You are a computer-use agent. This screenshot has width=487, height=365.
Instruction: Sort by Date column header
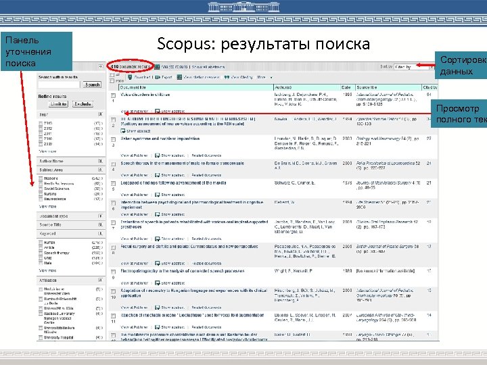[346, 87]
